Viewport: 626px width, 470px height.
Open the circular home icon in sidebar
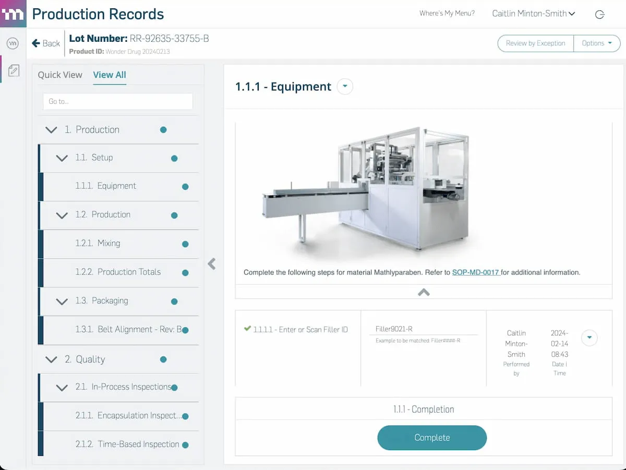coord(13,44)
